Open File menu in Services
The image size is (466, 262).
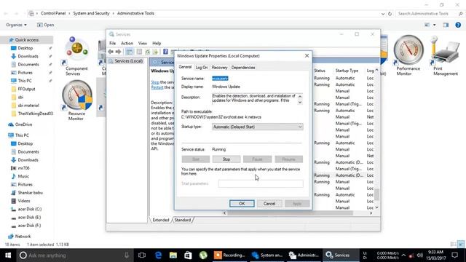pyautogui.click(x=113, y=43)
